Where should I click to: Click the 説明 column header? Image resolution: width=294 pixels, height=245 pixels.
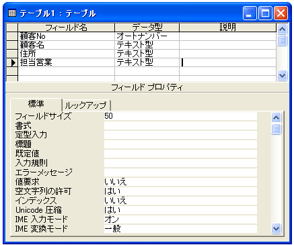click(x=228, y=28)
